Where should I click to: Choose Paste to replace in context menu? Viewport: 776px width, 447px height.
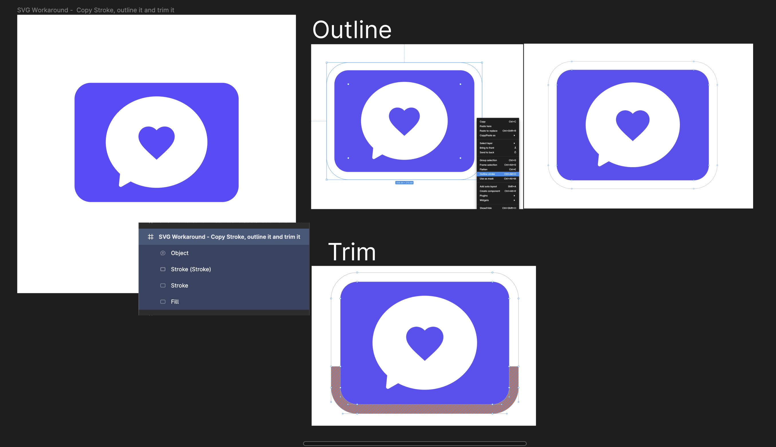[x=498, y=131]
